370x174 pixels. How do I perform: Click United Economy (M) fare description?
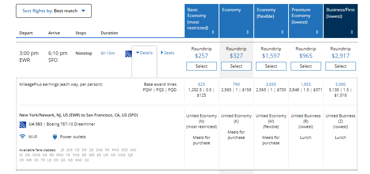click(x=271, y=121)
